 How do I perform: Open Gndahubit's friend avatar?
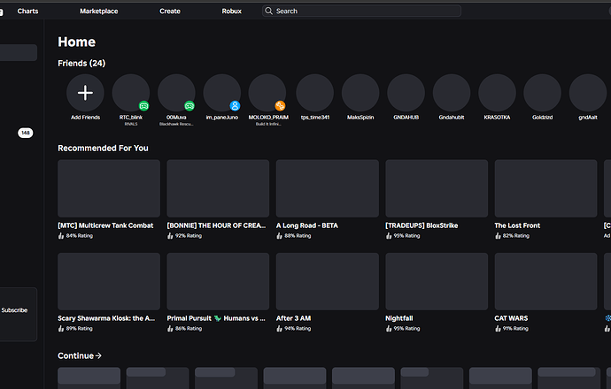[452, 93]
